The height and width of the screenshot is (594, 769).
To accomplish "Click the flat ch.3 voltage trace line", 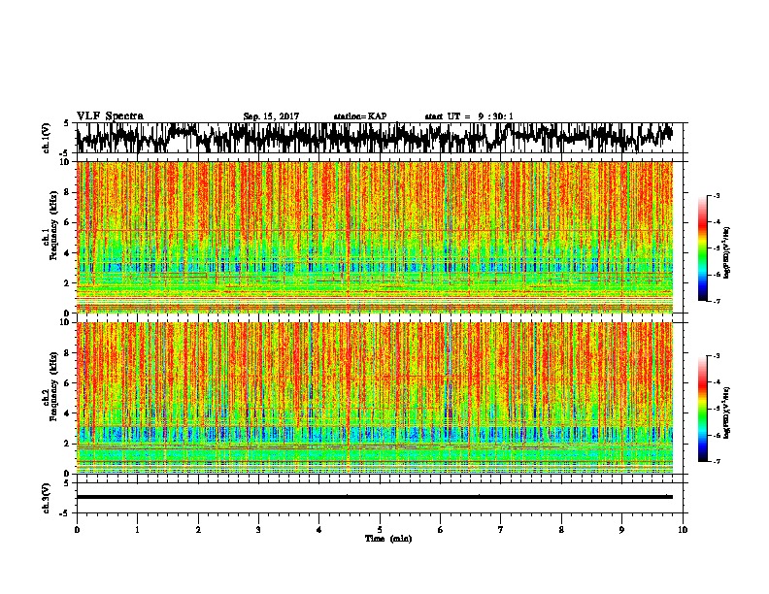I will [x=375, y=497].
